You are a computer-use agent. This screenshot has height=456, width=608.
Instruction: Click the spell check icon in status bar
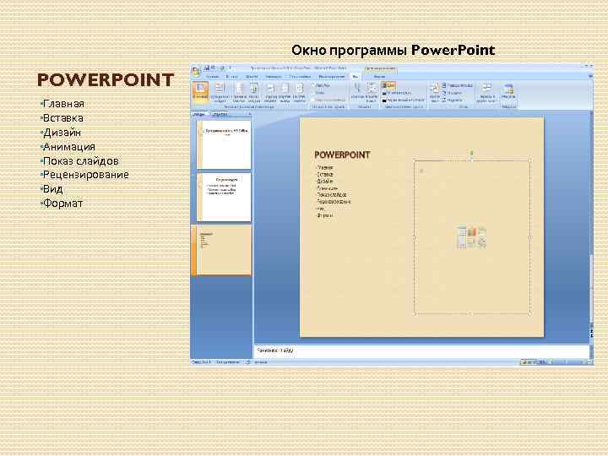coord(247,362)
